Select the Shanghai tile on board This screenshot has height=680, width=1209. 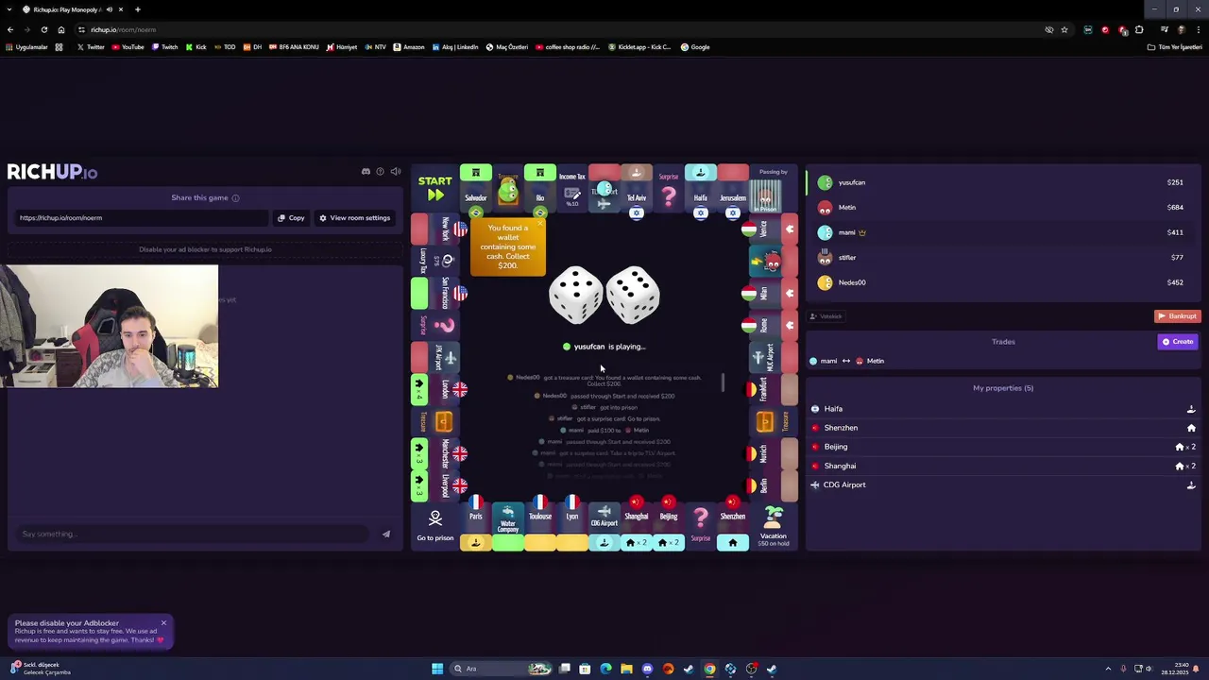pyautogui.click(x=636, y=527)
